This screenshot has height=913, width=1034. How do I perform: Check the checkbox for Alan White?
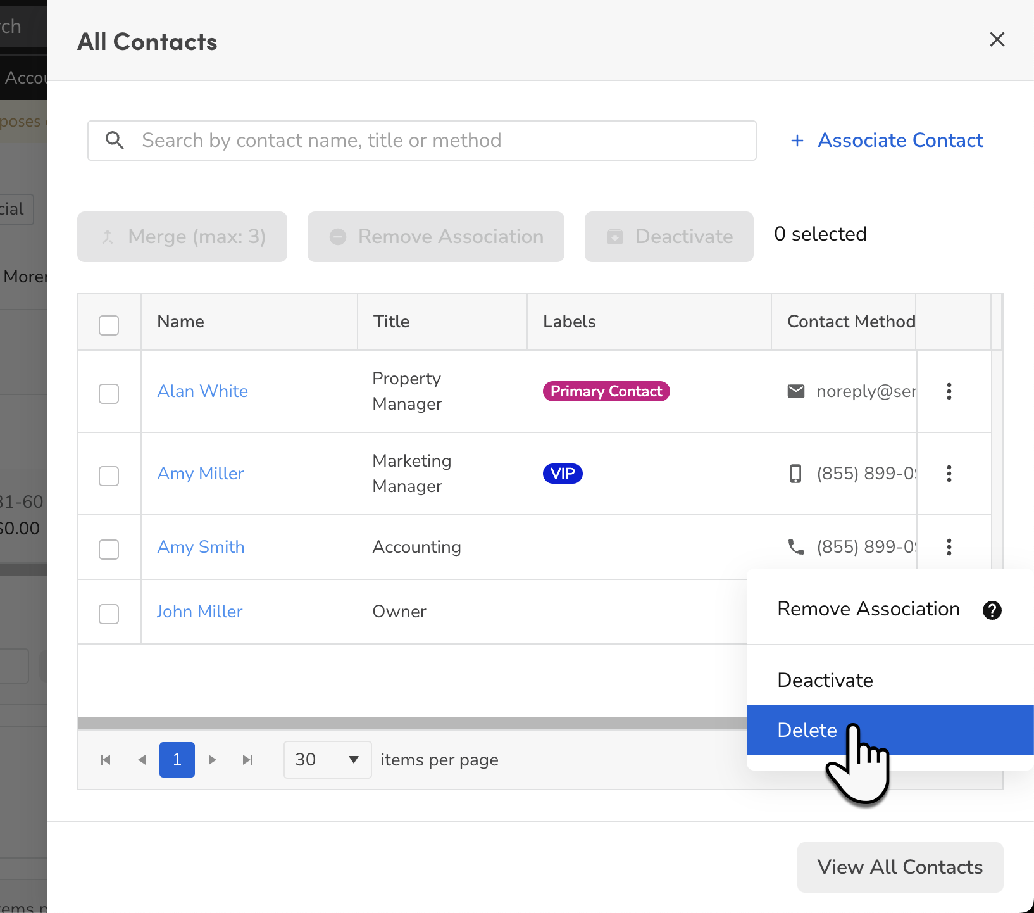click(x=108, y=393)
